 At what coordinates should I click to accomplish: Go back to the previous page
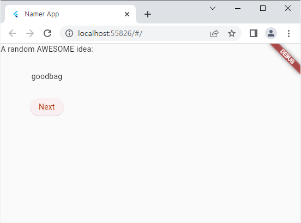point(13,33)
